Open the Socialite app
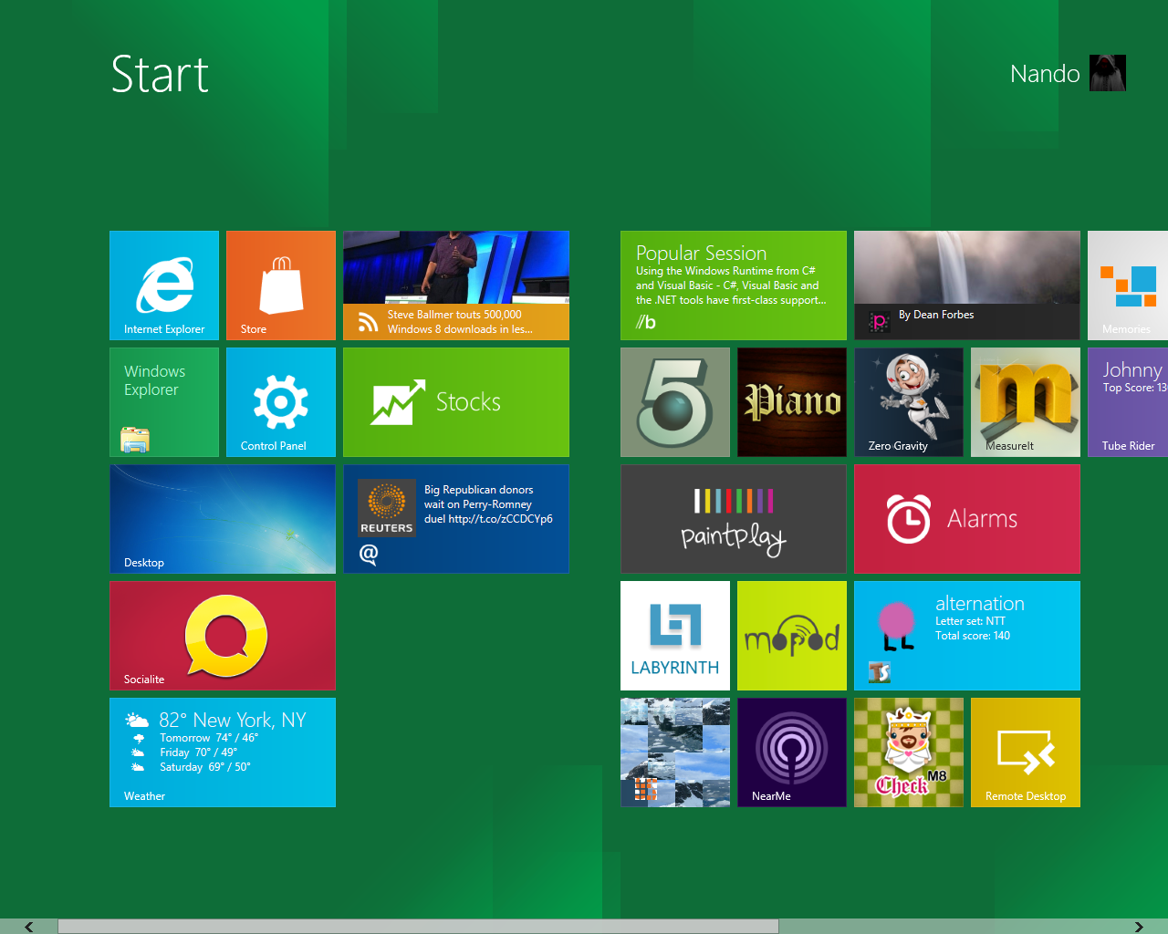The image size is (1168, 934). click(x=223, y=636)
